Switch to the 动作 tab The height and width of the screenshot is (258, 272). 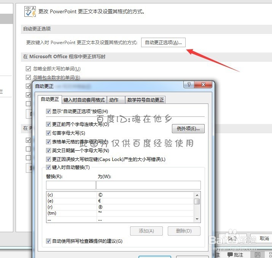(x=116, y=100)
